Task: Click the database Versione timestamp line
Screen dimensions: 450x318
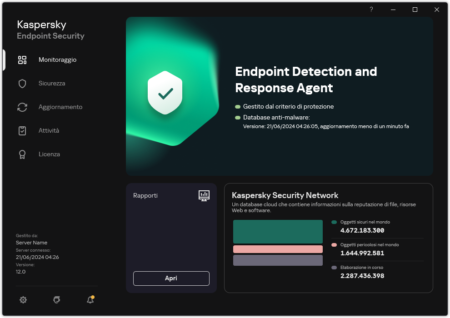Action: click(x=326, y=126)
